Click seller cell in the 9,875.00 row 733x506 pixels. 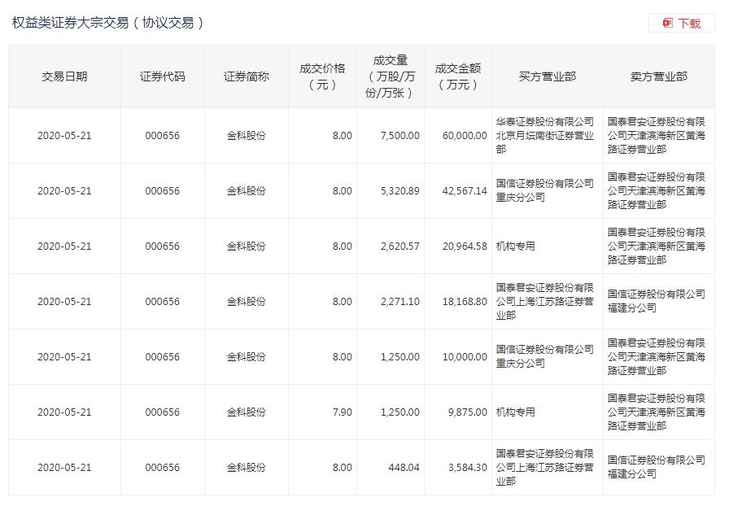(657, 412)
